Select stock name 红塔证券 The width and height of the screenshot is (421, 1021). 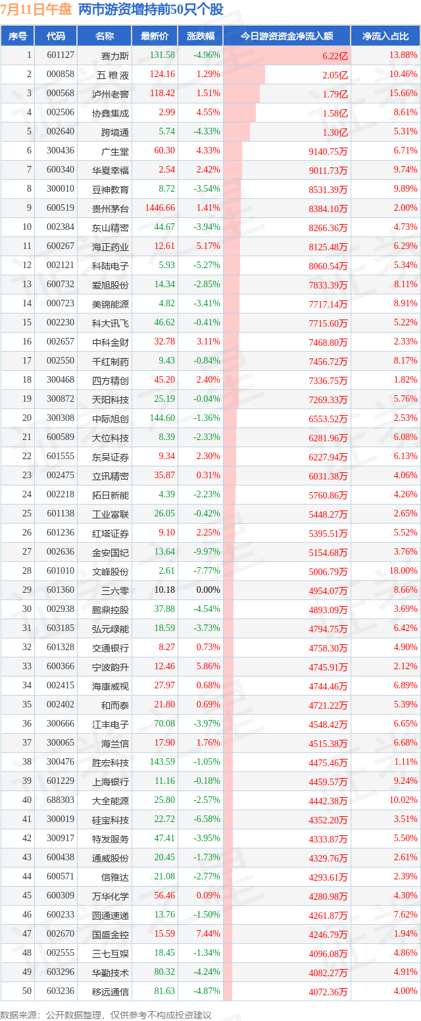coord(111,534)
